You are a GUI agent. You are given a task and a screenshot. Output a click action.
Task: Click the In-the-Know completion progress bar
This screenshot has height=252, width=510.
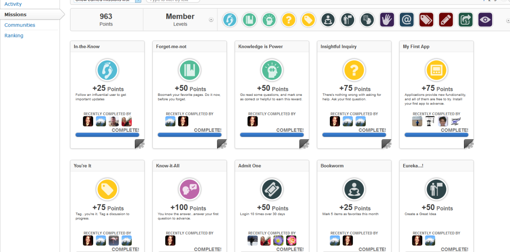107,135
